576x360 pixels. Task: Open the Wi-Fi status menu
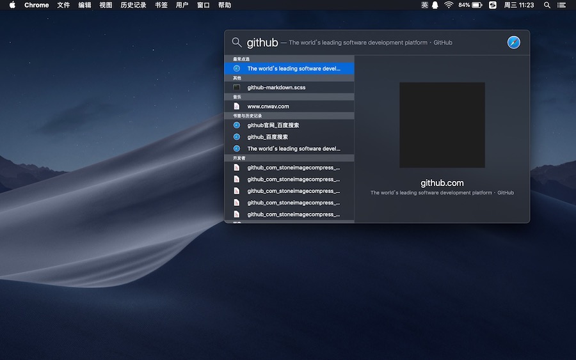click(449, 5)
